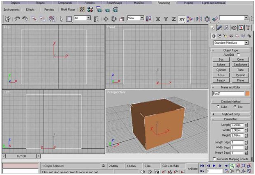Open the Standard Primitives dropdown

point(231,43)
